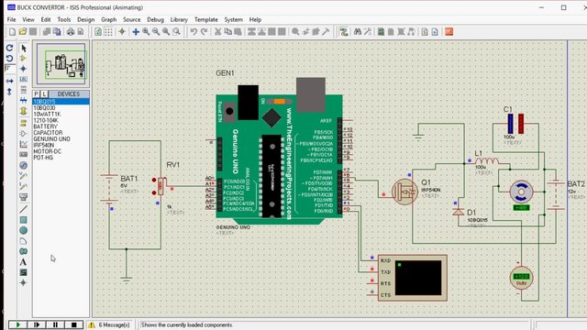Select the 2D box drawing tool
The width and height of the screenshot is (587, 330).
[x=23, y=220]
